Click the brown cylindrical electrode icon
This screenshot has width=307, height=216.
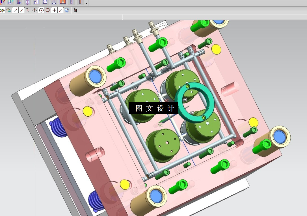[80, 2]
